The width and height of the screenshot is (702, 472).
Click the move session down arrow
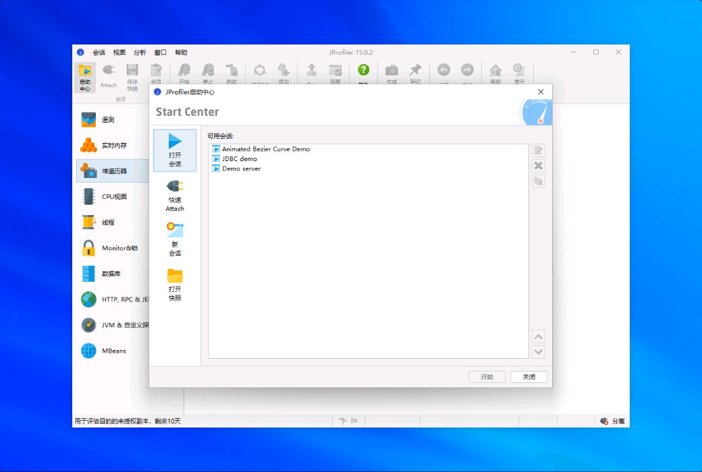click(x=538, y=352)
